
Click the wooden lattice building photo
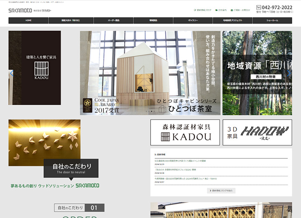(221, 210)
